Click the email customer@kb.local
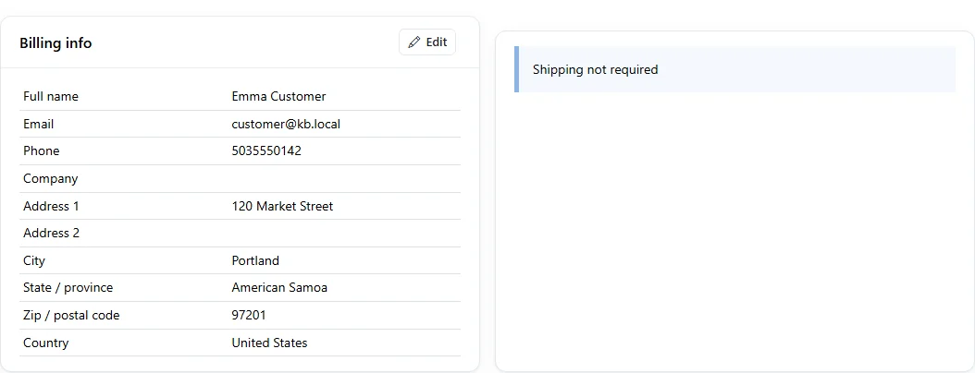975x373 pixels. coord(286,124)
